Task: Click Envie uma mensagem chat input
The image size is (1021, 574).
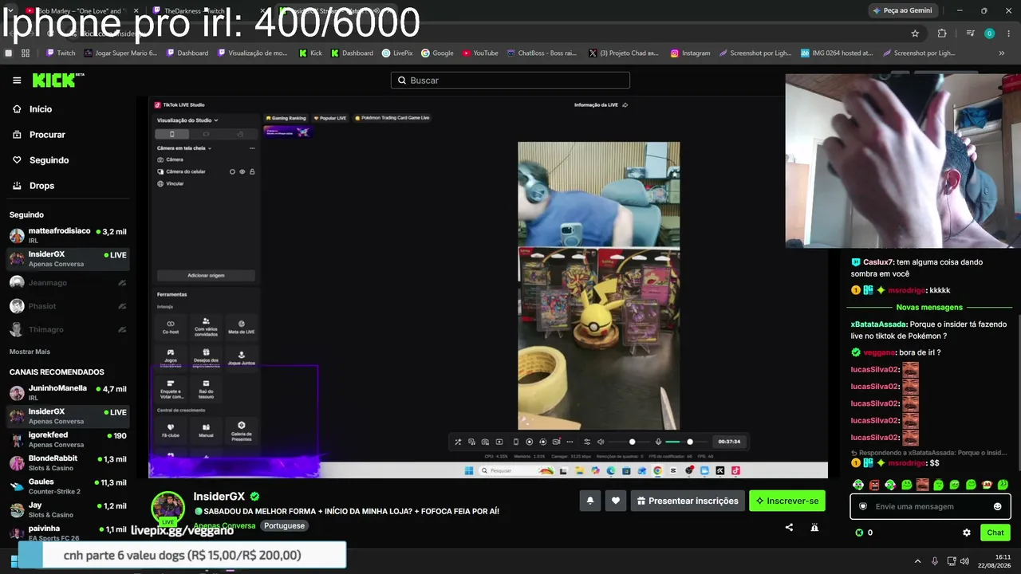Action: click(930, 506)
